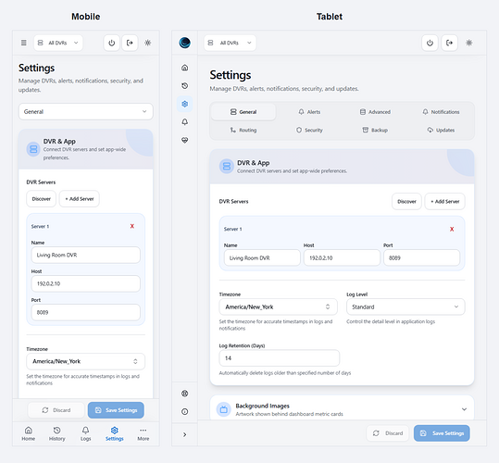Click Port field 8089 in Tablet
499x463 pixels.
click(421, 257)
